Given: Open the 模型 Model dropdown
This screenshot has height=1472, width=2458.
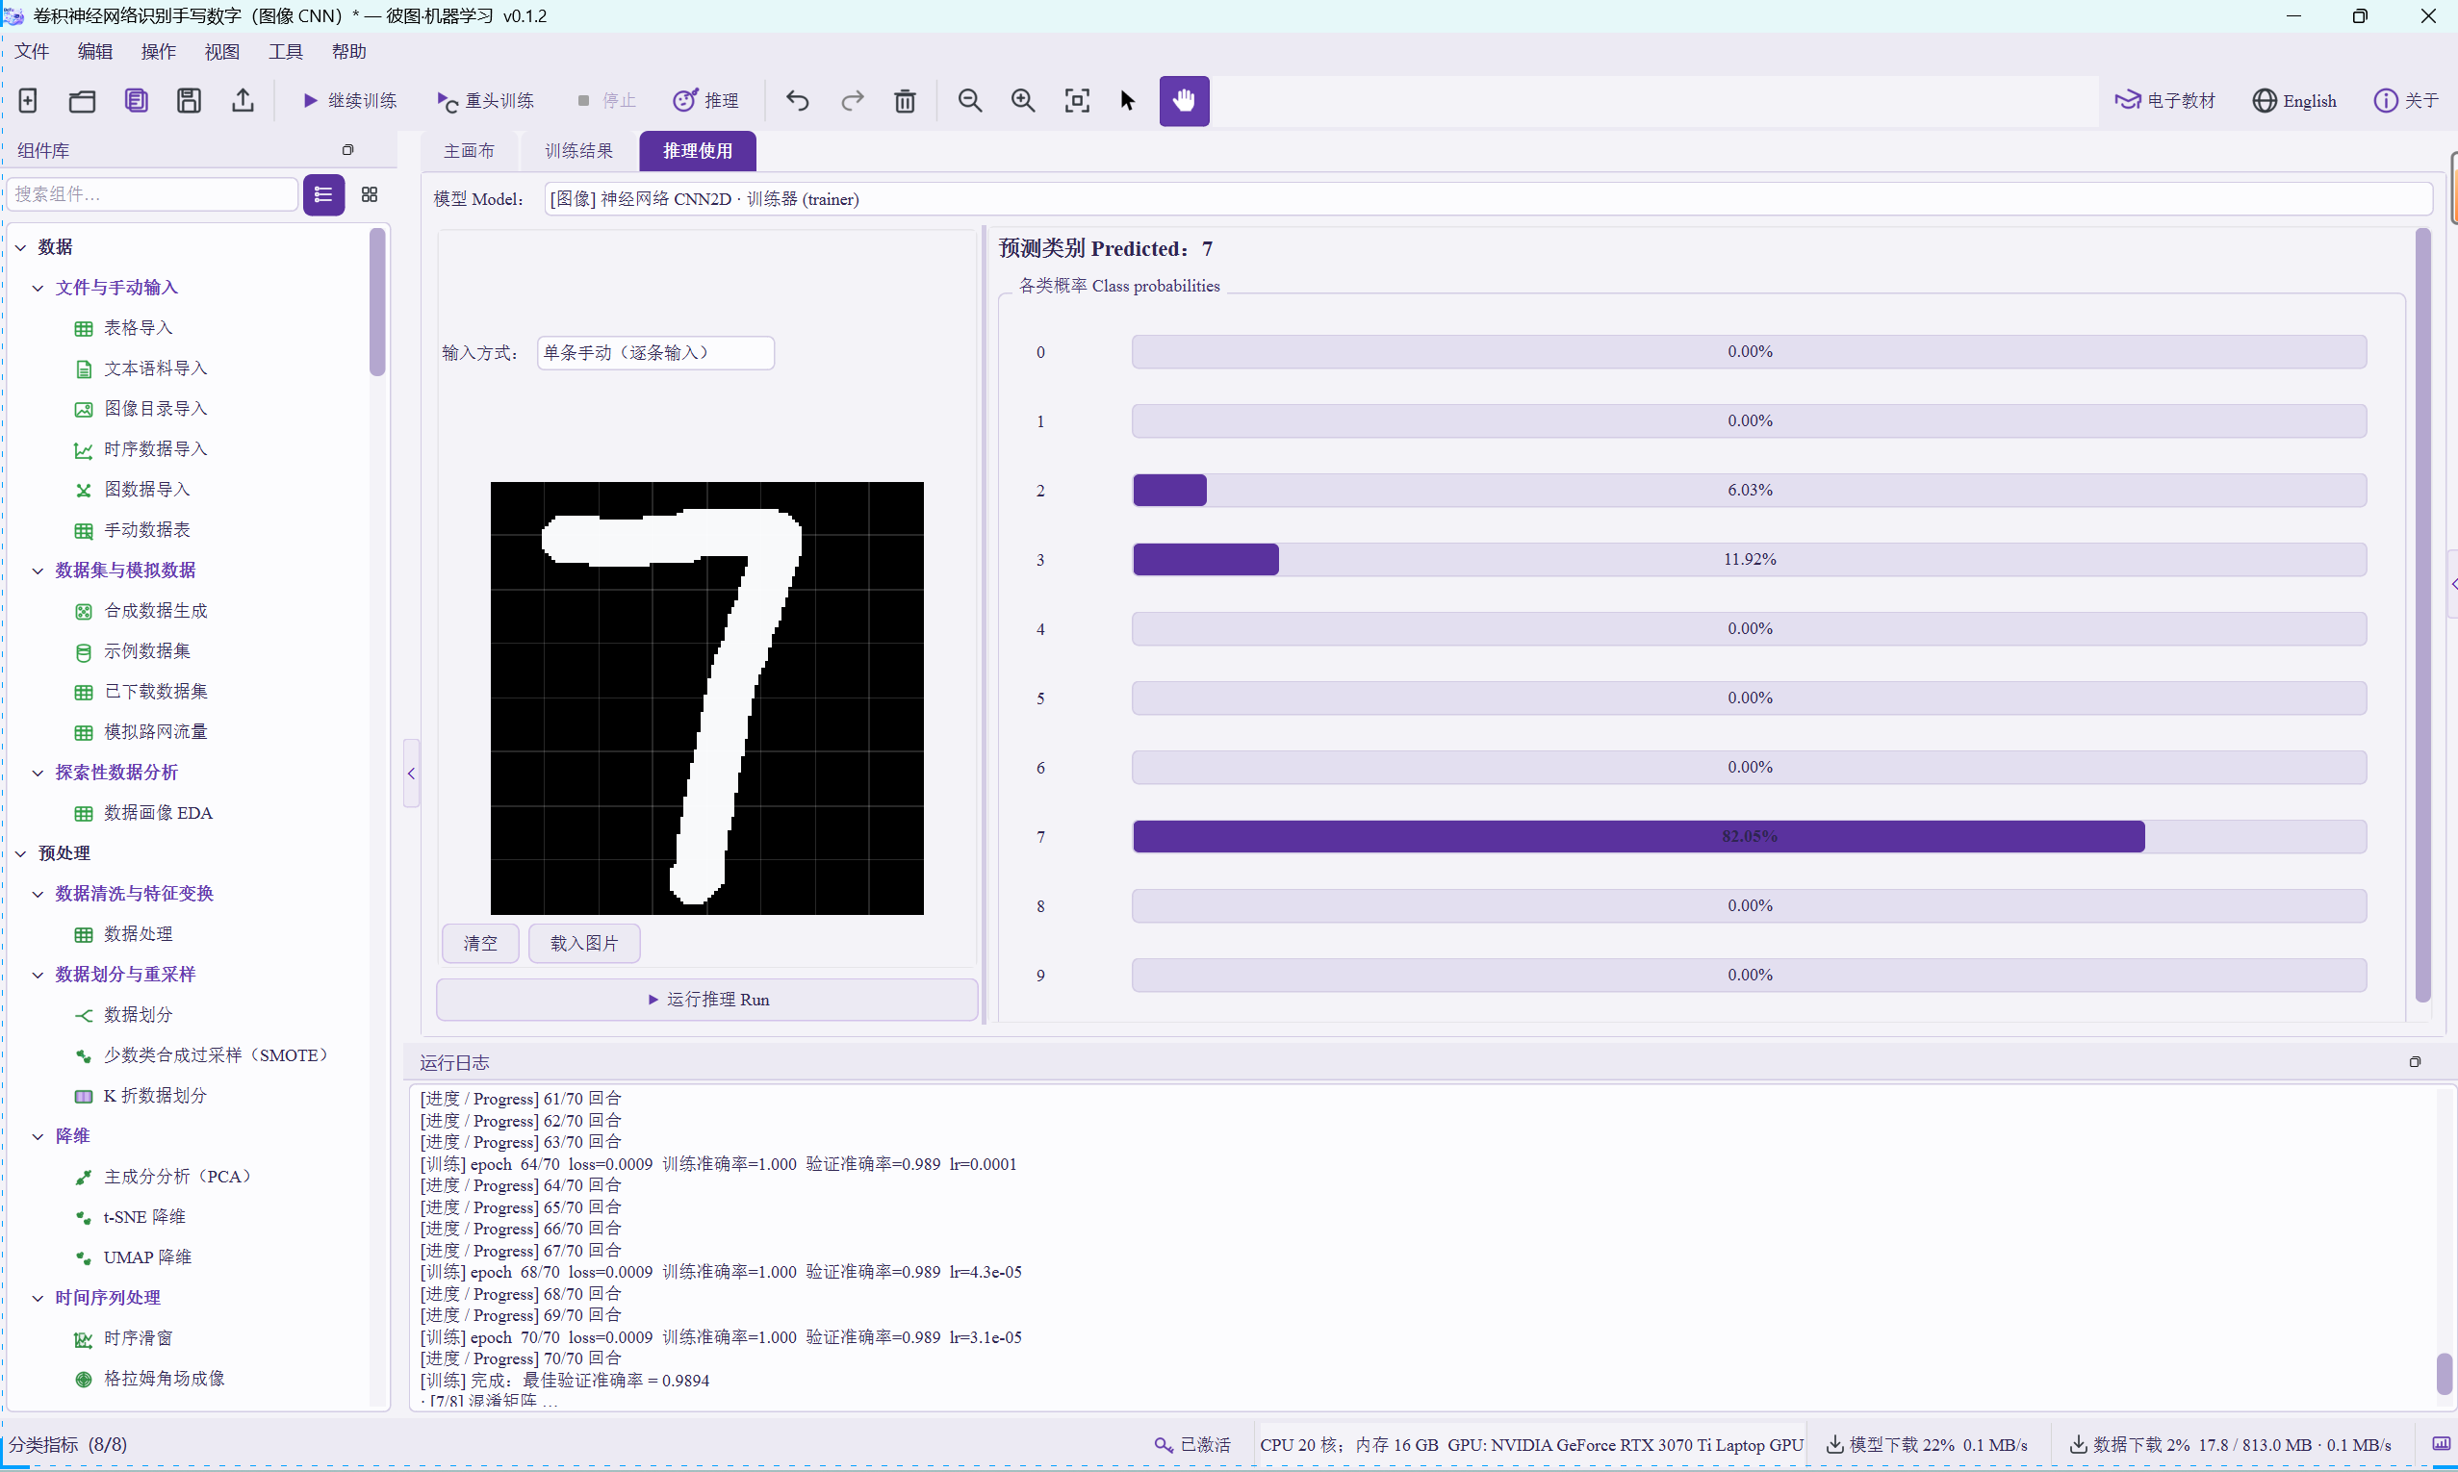Looking at the screenshot, I should pyautogui.click(x=1487, y=198).
